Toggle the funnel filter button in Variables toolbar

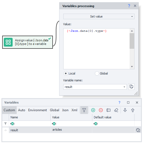pyautogui.click(x=84, y=110)
